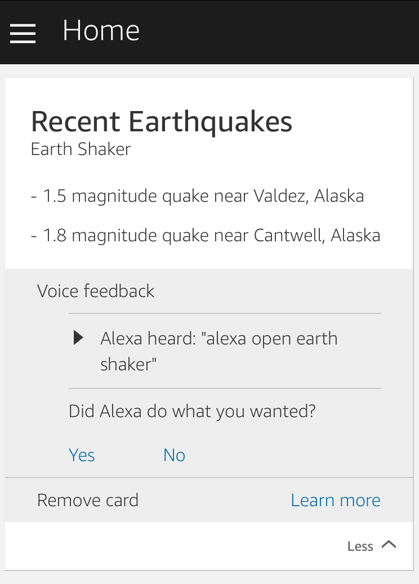Click the Less label
Viewport: 419px width, 584px height.
point(360,546)
